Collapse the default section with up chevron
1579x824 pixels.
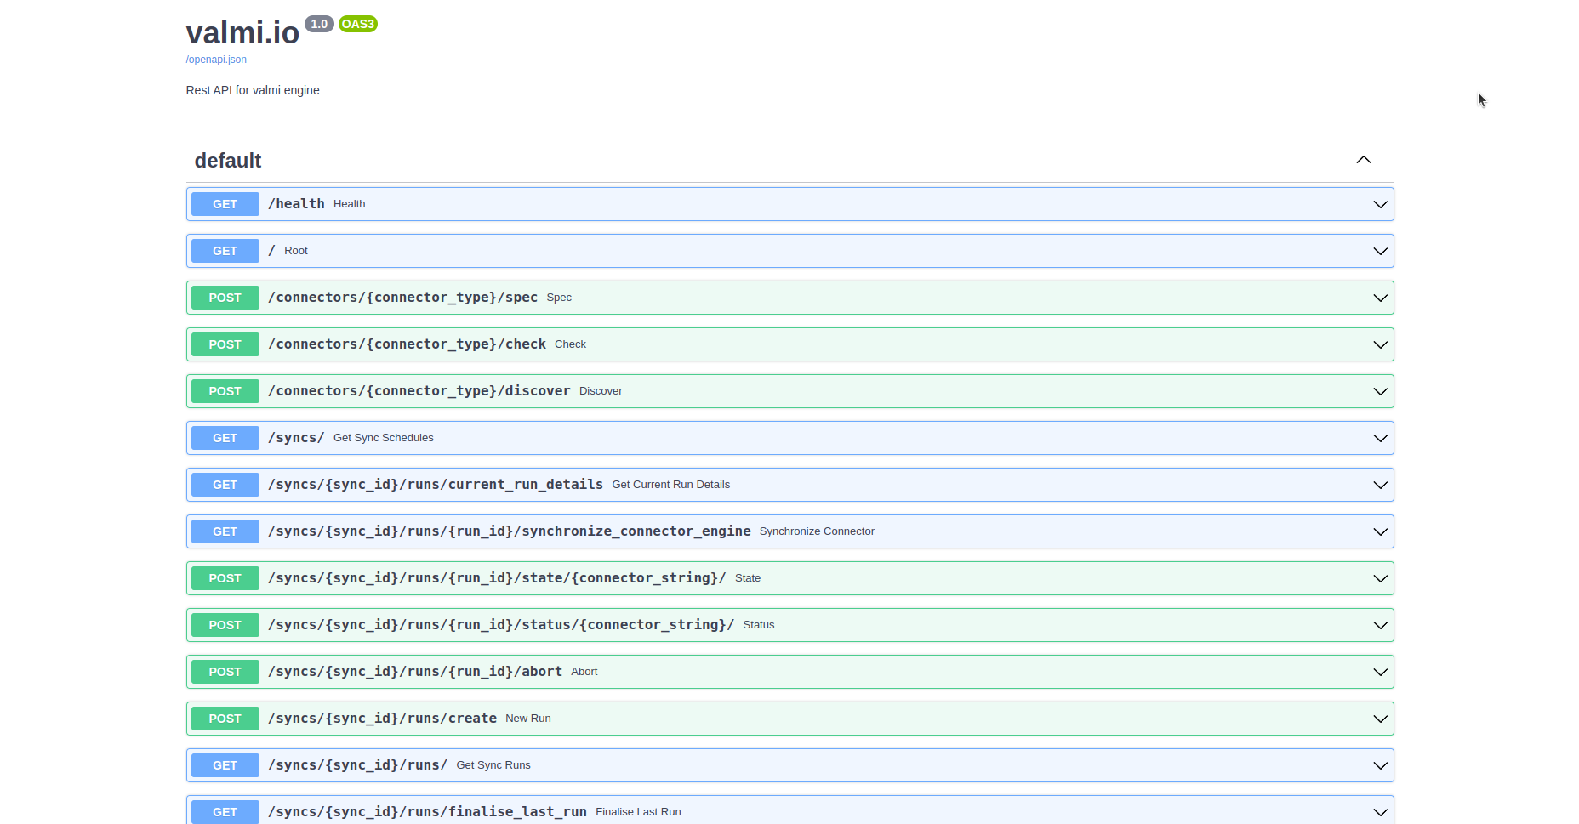pos(1364,160)
